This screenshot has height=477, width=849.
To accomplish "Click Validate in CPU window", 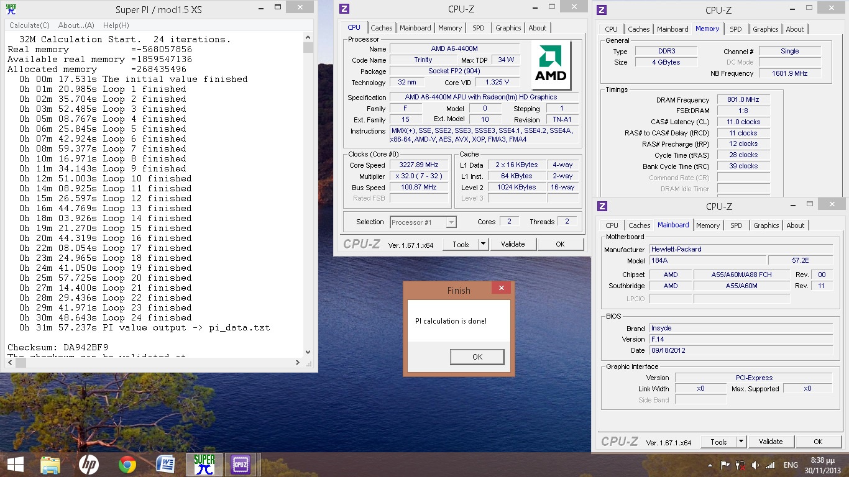I will pyautogui.click(x=513, y=244).
